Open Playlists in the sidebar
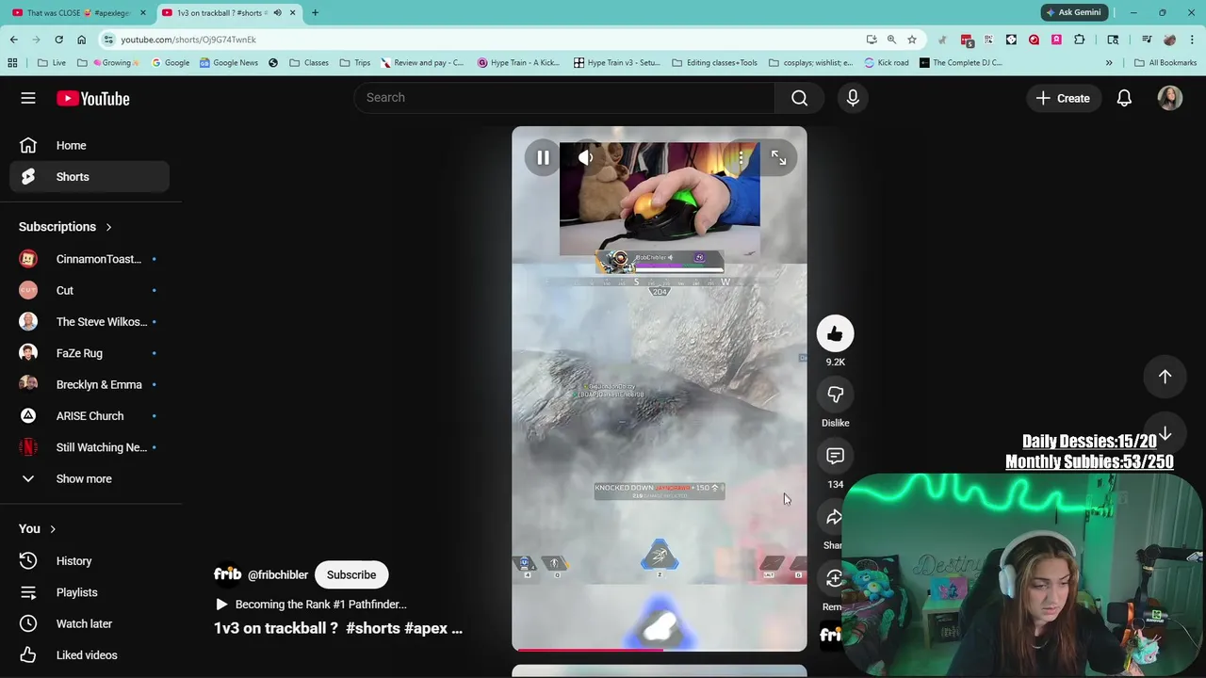The image size is (1206, 678). click(x=90, y=592)
